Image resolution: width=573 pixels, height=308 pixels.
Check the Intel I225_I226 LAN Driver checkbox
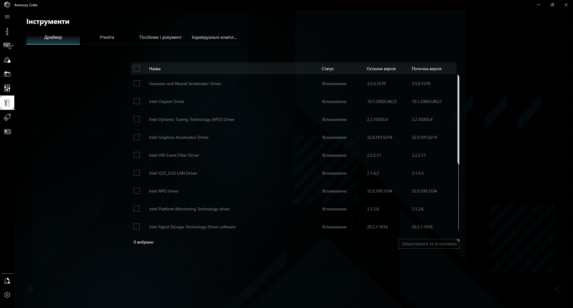coord(137,173)
